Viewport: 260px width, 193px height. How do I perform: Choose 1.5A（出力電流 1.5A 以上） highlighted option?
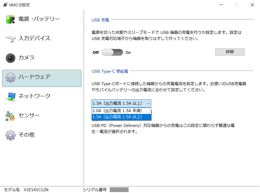pyautogui.click(x=121, y=117)
